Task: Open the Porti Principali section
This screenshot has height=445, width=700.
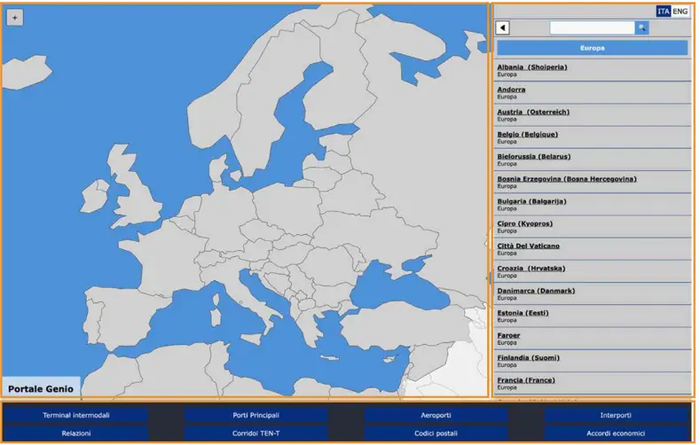Action: point(256,415)
